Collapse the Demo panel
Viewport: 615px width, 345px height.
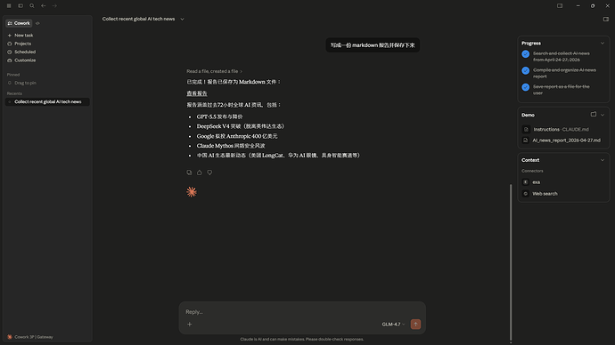pos(603,115)
